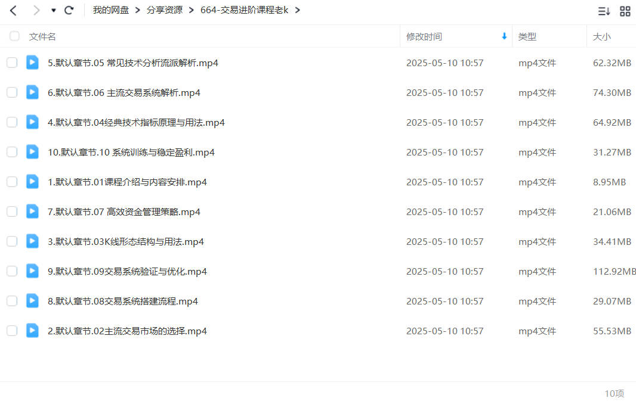The image size is (636, 401).
Task: Select file name 10.默认章节.10 系统训练与稳定盈利.mp4
Action: tap(131, 153)
